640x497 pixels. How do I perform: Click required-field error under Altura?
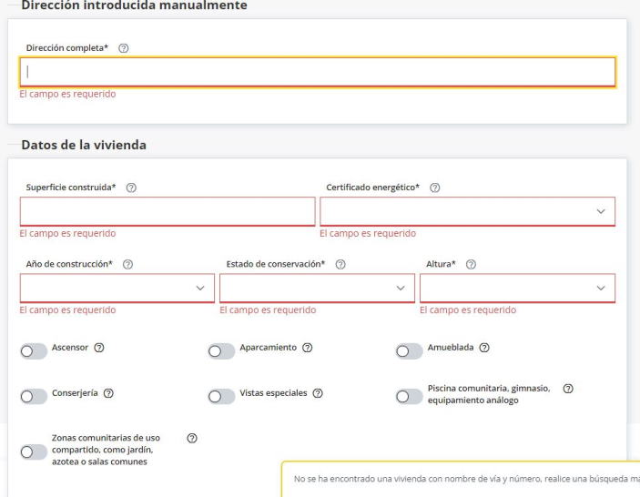tap(468, 310)
